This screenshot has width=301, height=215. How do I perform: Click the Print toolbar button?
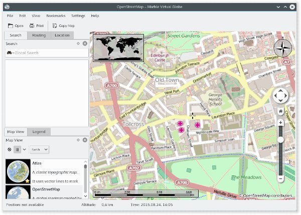[36, 25]
